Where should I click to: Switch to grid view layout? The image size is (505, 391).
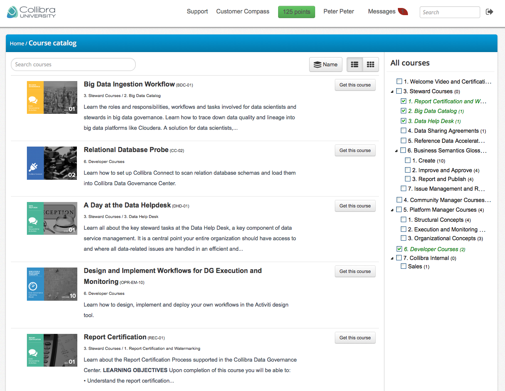point(371,64)
